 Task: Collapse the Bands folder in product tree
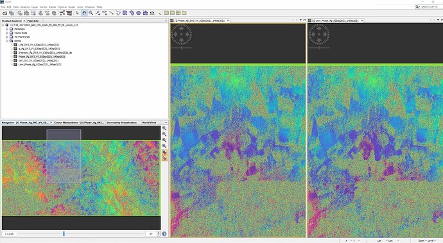coord(7,41)
